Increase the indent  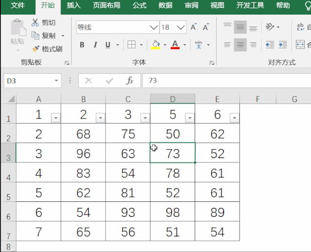click(x=283, y=45)
